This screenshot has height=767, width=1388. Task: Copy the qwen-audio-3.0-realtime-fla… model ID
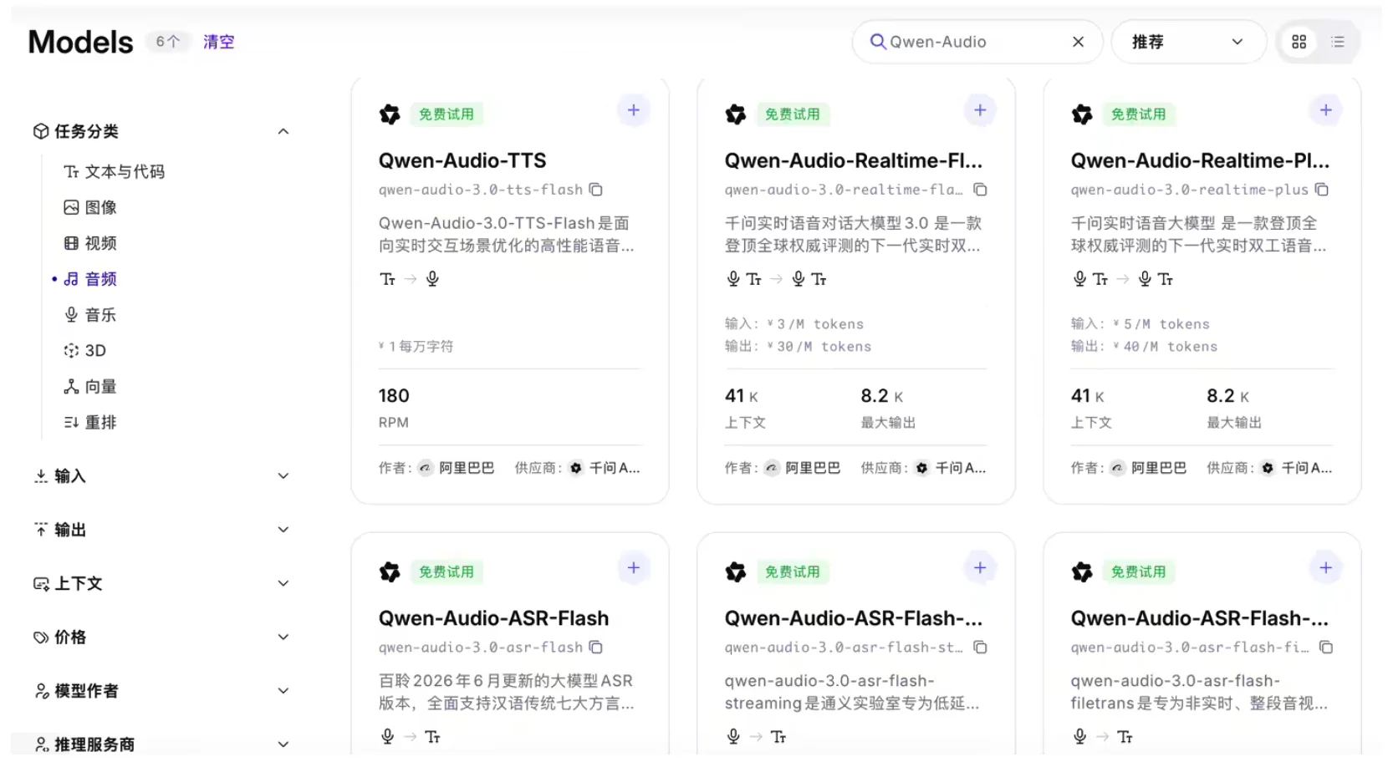coord(981,190)
